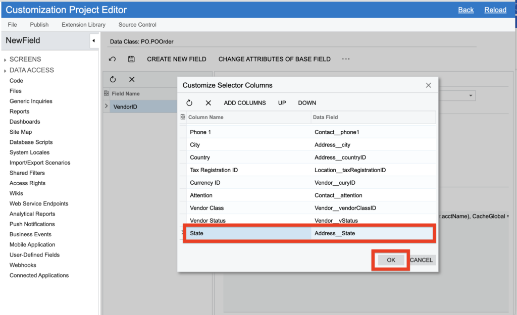This screenshot has width=517, height=315.
Task: Expand the DATA ACCESS tree node
Action: tap(5, 71)
